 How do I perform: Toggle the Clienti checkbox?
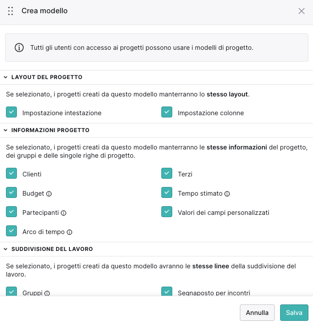coord(11,173)
